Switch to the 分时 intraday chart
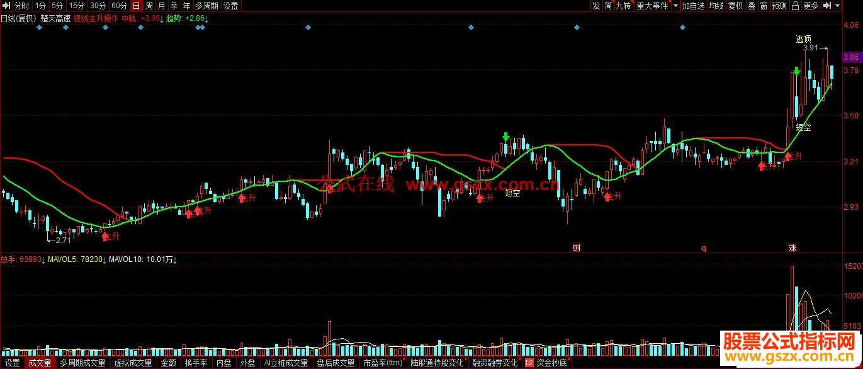 point(22,6)
